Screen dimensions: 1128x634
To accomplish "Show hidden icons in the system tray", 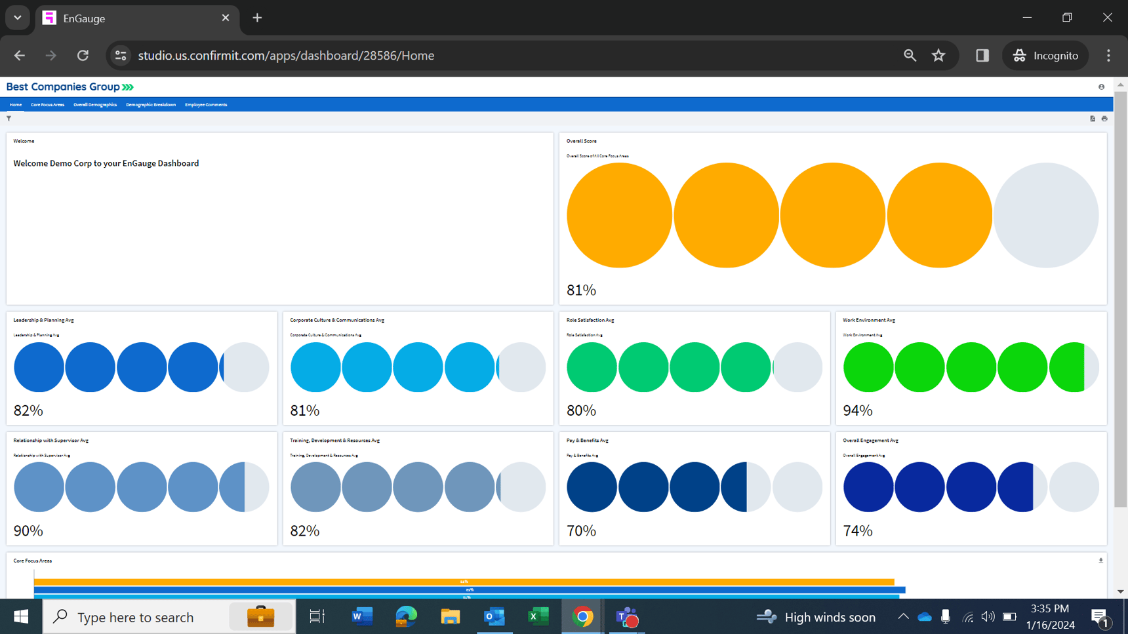I will (903, 616).
